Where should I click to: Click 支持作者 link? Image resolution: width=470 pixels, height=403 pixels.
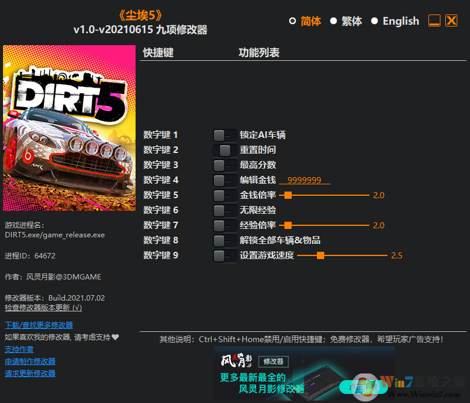pos(19,349)
